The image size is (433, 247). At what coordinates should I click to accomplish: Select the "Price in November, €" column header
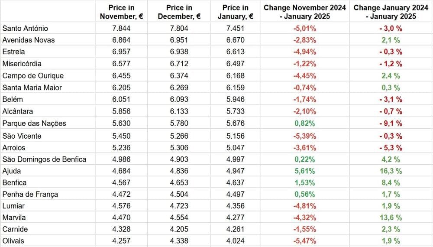point(121,12)
